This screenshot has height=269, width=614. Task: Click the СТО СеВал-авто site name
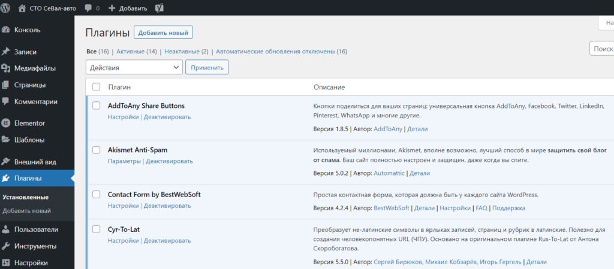53,8
